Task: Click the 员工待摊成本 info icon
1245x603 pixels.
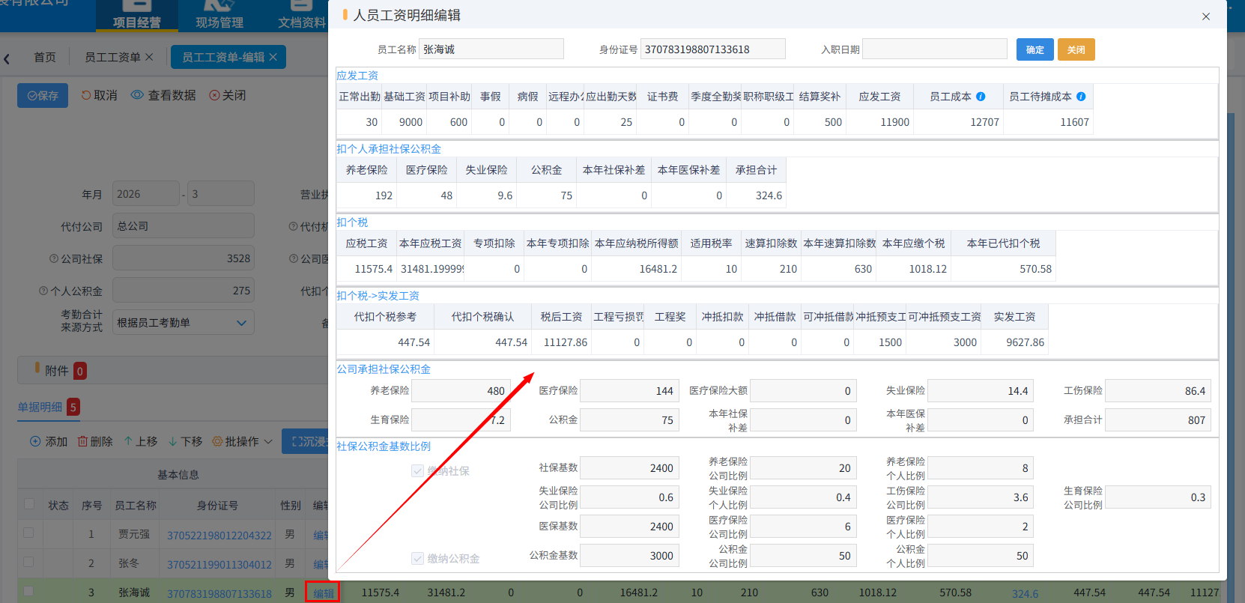Action: click(x=1081, y=97)
